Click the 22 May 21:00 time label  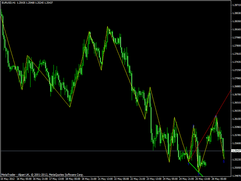[x=138, y=179]
